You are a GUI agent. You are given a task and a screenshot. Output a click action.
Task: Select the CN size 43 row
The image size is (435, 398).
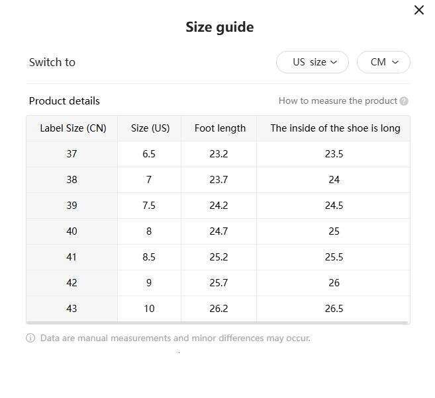[x=72, y=309]
